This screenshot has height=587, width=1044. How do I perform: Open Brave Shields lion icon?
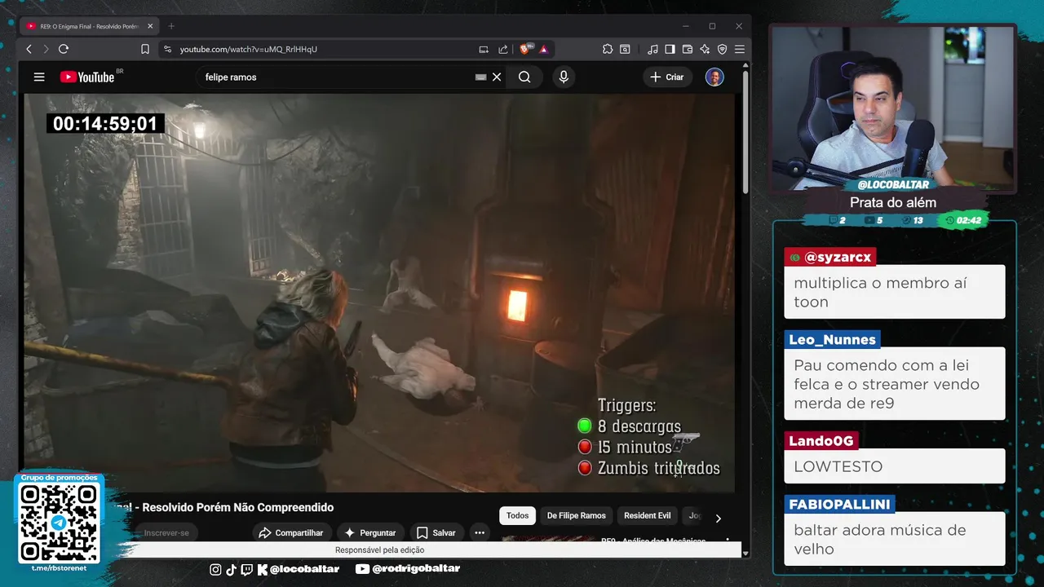[x=525, y=49]
